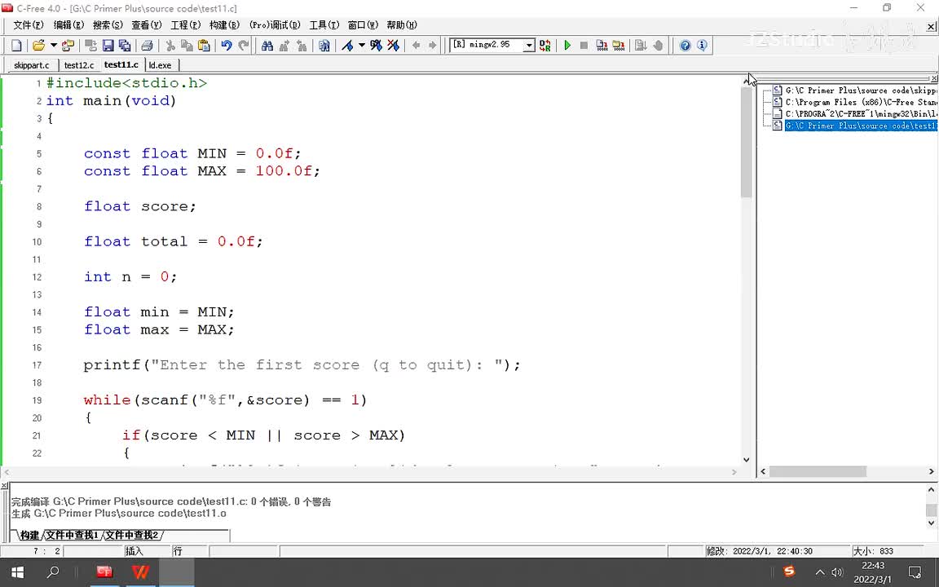
Task: Show About info with the blue i icon
Action: (702, 46)
